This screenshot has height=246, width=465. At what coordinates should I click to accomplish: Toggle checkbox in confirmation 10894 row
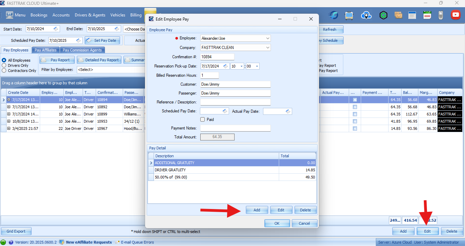[x=355, y=100]
